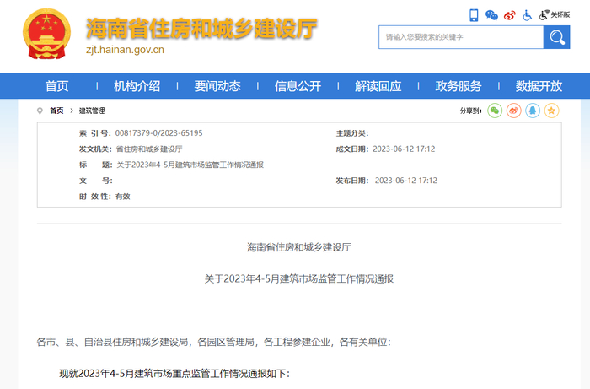Share to QZone star icon
590x389 pixels.
click(x=551, y=111)
